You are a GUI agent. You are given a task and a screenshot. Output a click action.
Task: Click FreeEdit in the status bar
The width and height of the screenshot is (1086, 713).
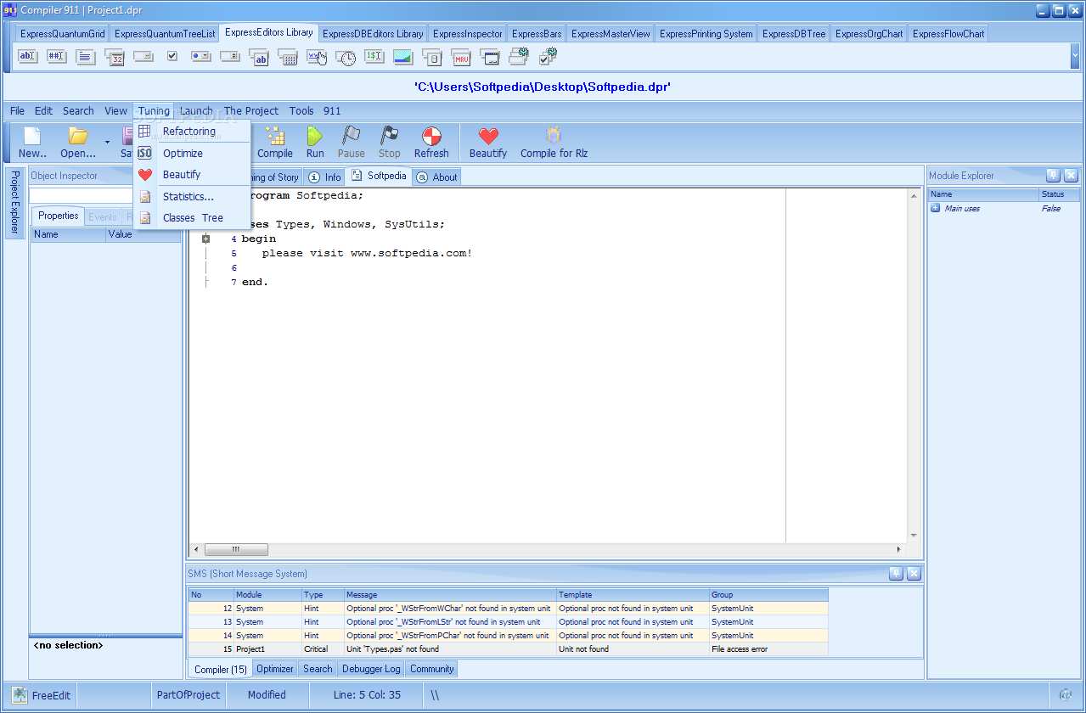[x=42, y=695]
